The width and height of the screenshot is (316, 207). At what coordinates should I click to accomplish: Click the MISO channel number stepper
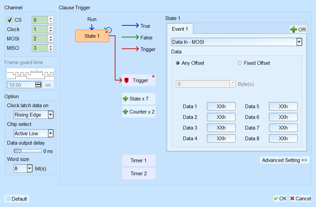coord(51,48)
